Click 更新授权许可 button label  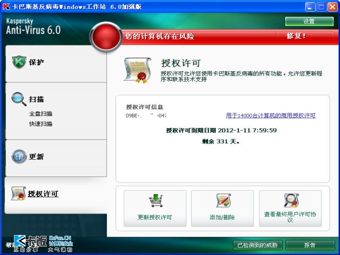click(155, 217)
